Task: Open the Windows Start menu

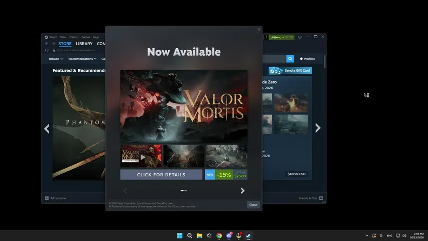Action: point(180,235)
